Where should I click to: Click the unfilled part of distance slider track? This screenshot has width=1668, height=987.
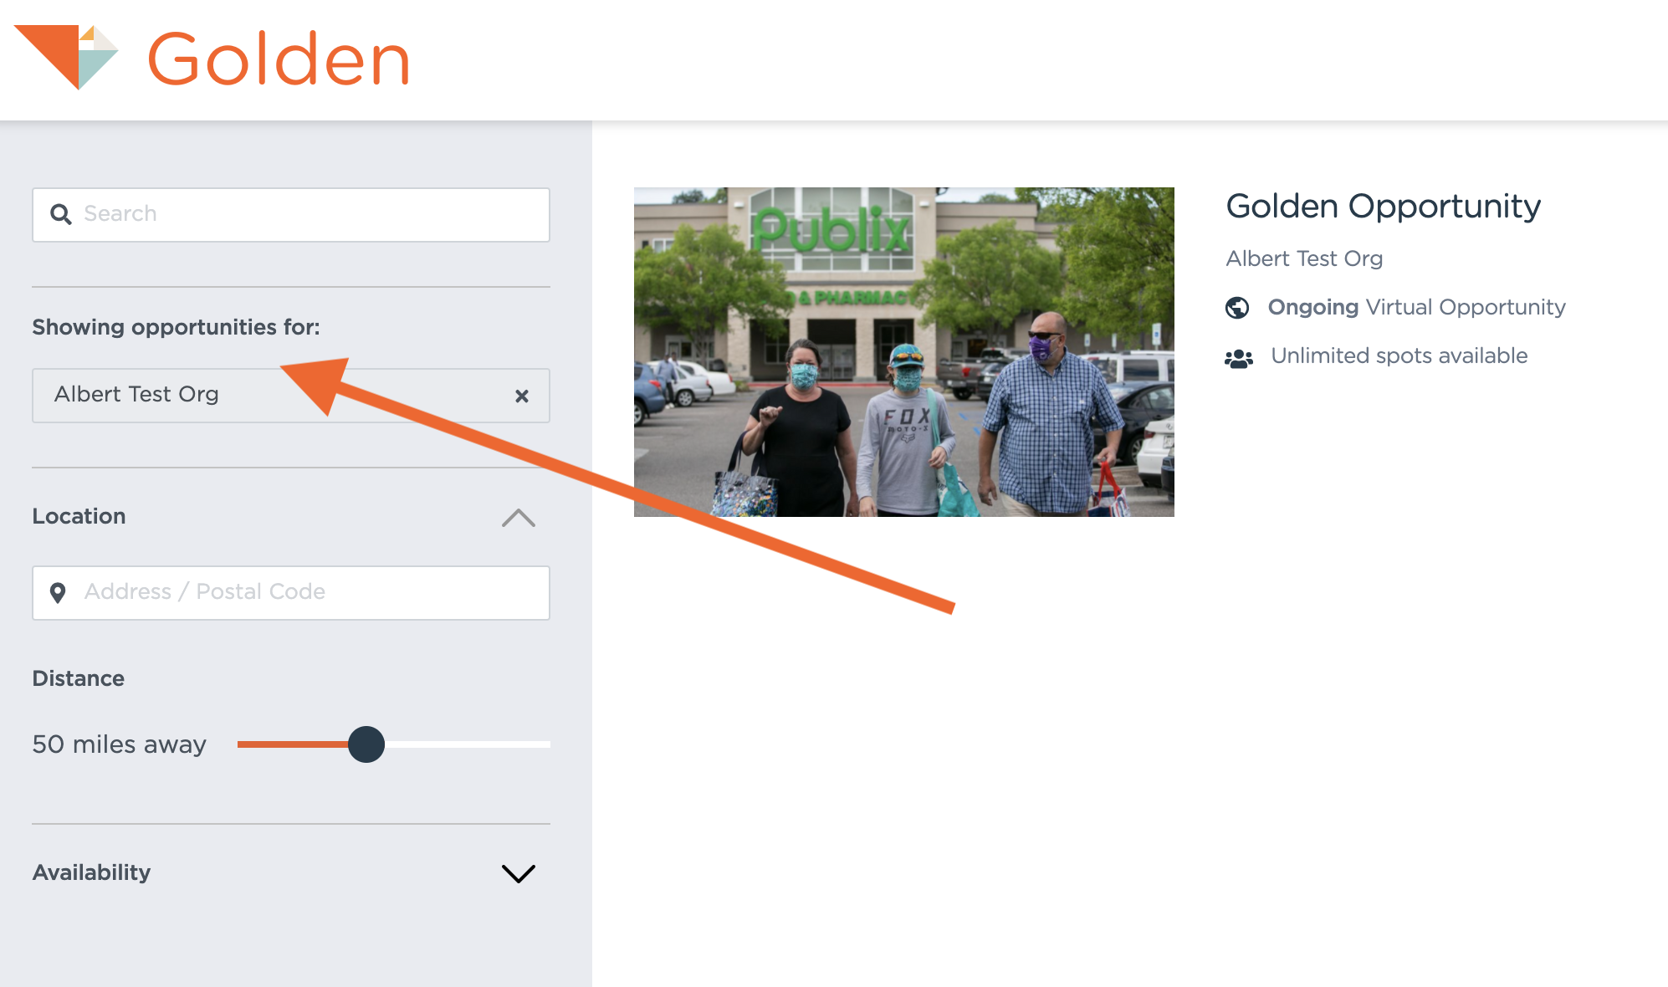tap(467, 744)
